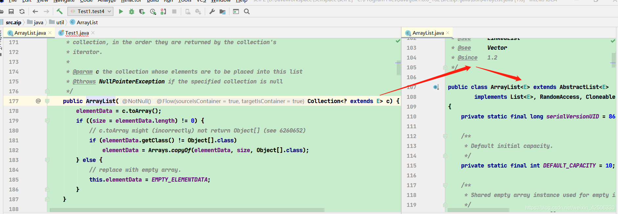This screenshot has height=214, width=618.
Task: Collapse the if block fold at line 179
Action: click(x=47, y=121)
